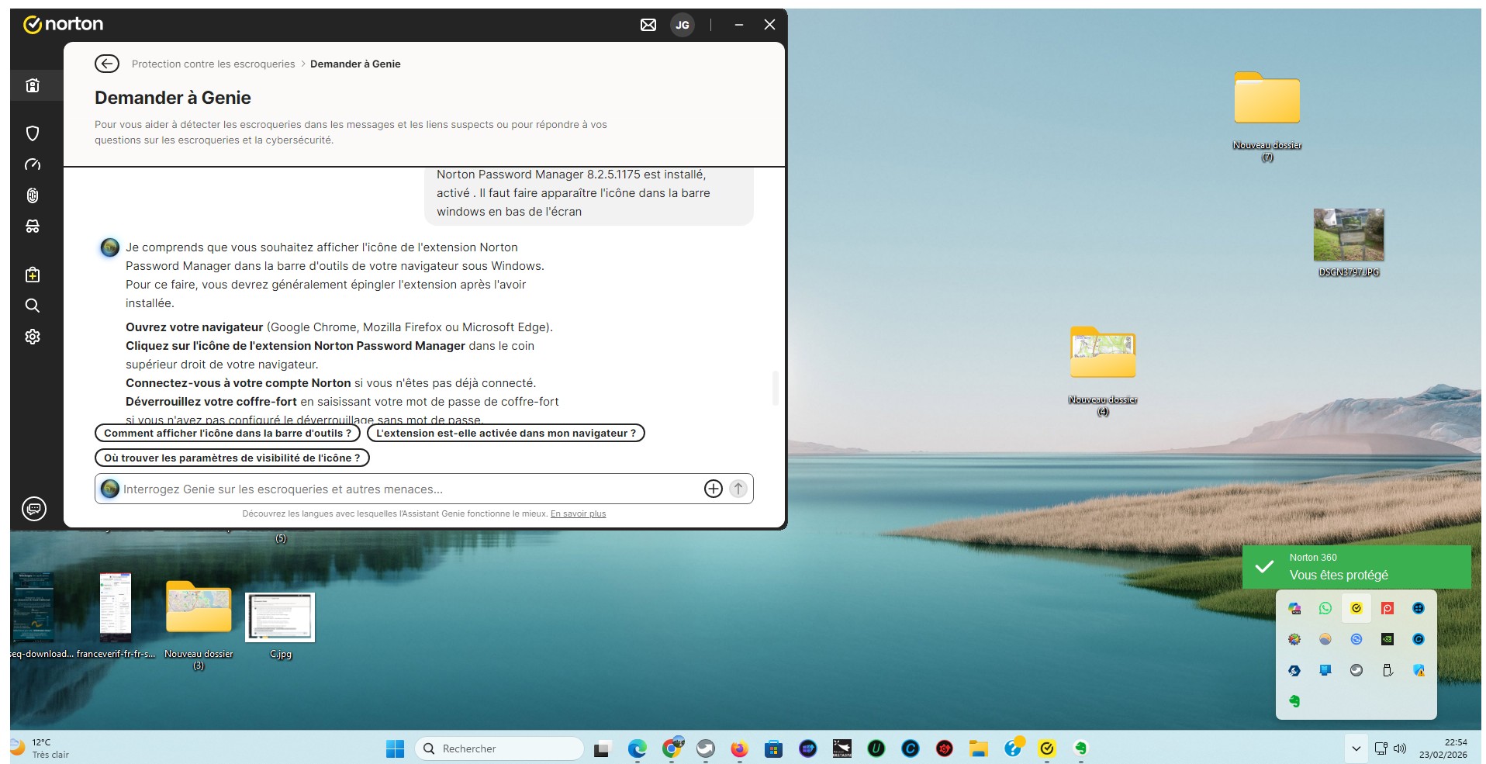Open the incognito privacy section in sidebar

33,226
